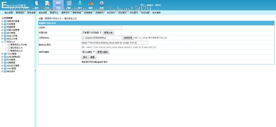
Task: Open the 默认js模板 template dropdown
Action: click(89, 52)
